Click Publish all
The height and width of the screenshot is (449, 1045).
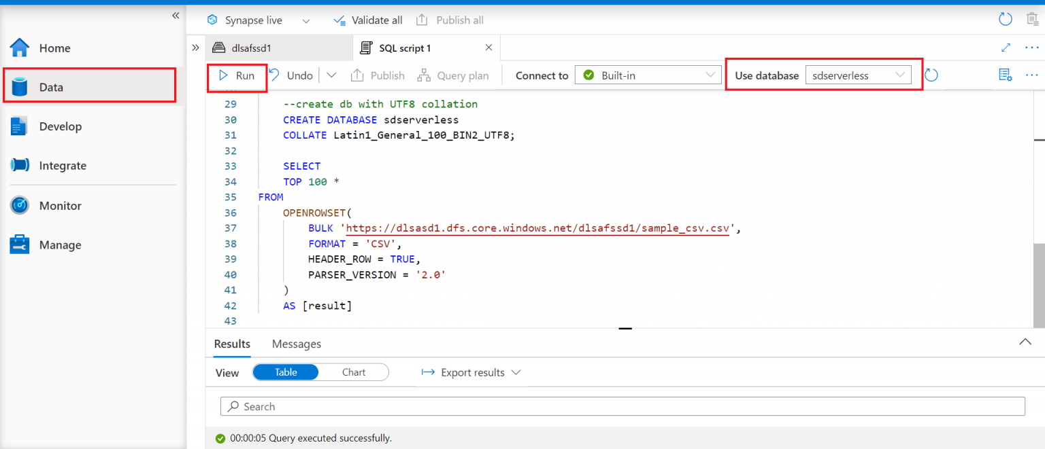pos(450,20)
